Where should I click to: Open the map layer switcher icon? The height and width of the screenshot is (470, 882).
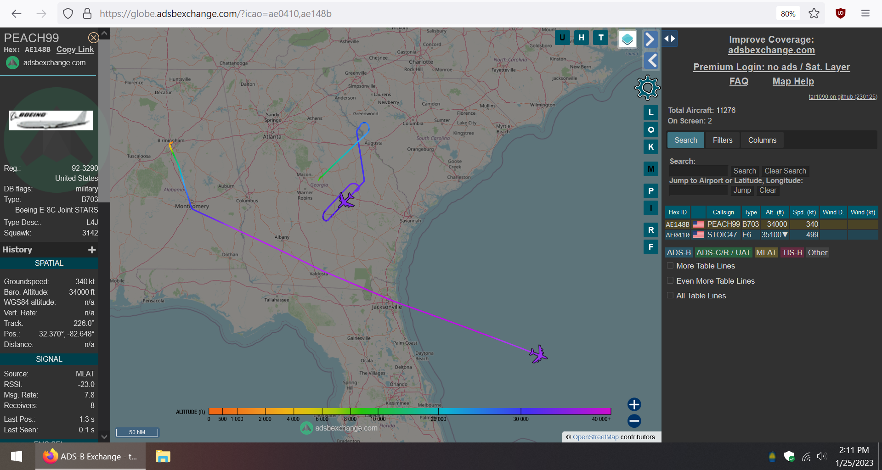pyautogui.click(x=628, y=39)
